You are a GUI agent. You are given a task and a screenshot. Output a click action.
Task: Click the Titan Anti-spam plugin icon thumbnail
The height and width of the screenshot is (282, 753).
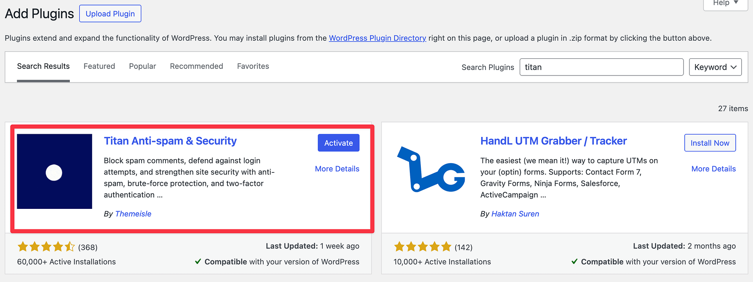tap(55, 171)
